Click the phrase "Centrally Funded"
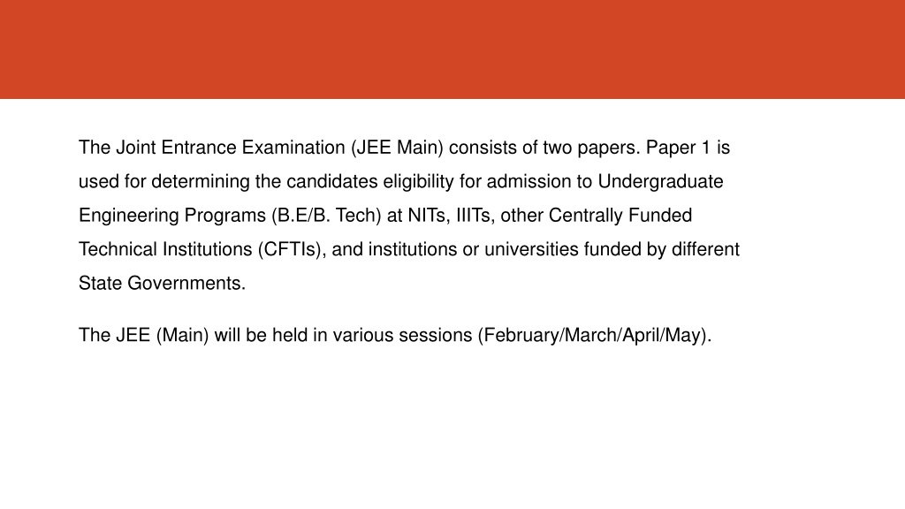Image resolution: width=905 pixels, height=509 pixels. [620, 216]
